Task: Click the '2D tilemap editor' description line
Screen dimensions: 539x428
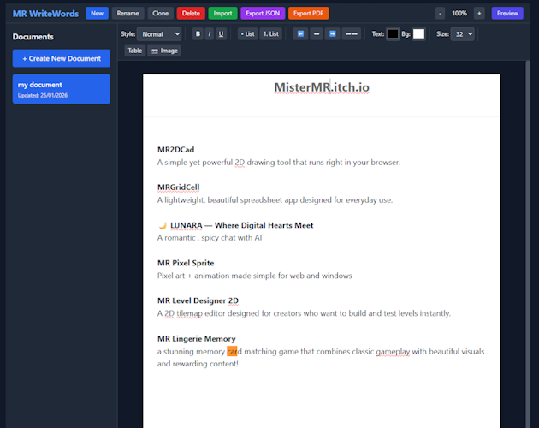Action: coord(304,313)
